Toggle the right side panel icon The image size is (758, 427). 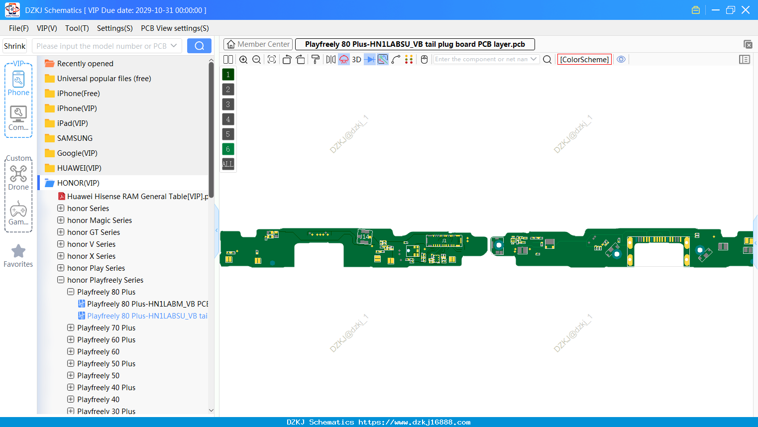tap(745, 59)
